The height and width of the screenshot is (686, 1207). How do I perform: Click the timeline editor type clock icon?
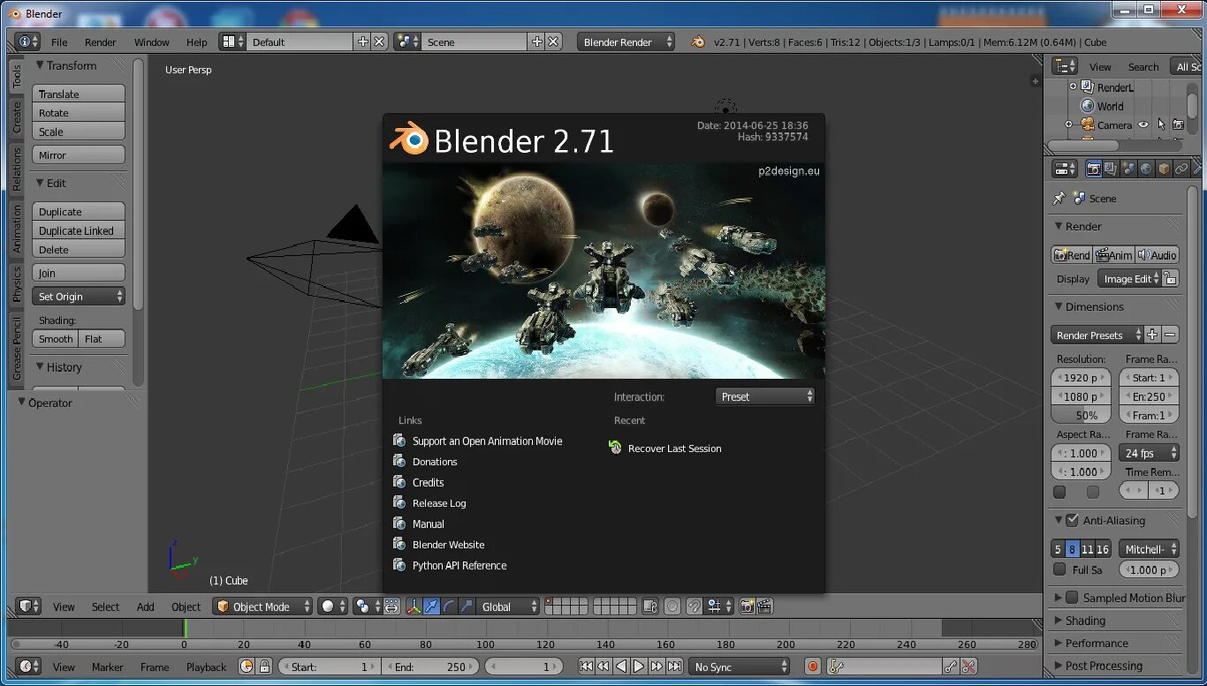click(x=28, y=667)
